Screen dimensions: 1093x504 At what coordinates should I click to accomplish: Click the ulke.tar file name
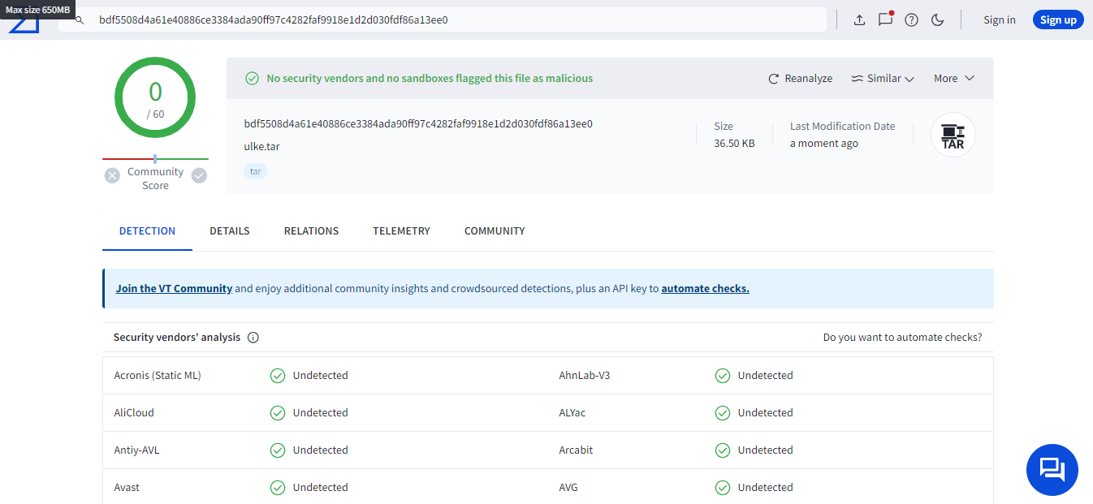point(261,147)
